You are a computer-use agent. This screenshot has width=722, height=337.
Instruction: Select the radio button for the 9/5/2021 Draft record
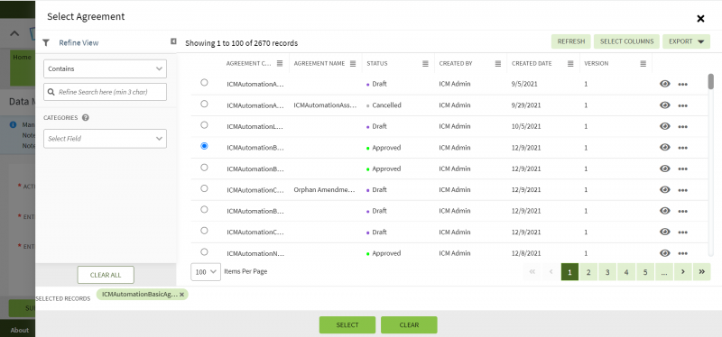pyautogui.click(x=204, y=82)
